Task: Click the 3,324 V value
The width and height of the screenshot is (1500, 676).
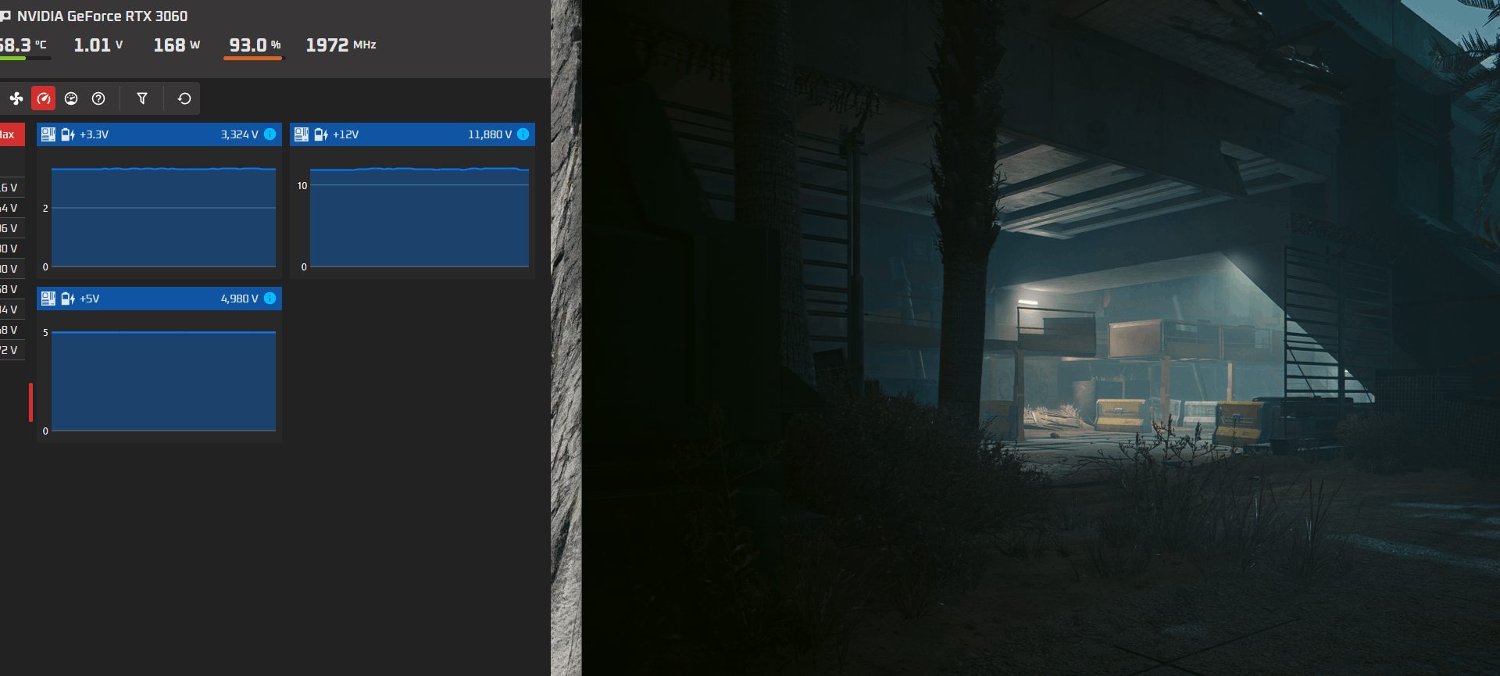Action: (239, 134)
